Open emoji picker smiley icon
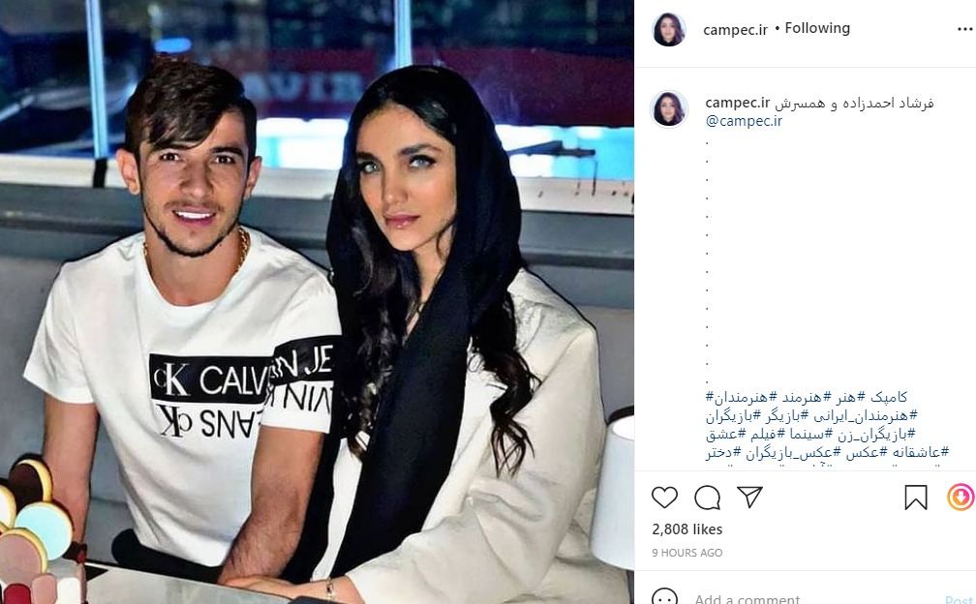This screenshot has width=976, height=604. (x=664, y=597)
